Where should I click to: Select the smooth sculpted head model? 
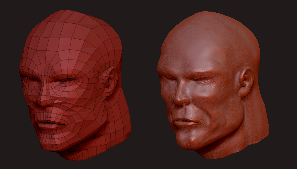213,85
